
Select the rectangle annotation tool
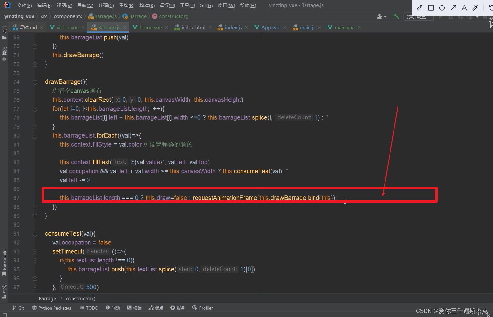coord(431,8)
